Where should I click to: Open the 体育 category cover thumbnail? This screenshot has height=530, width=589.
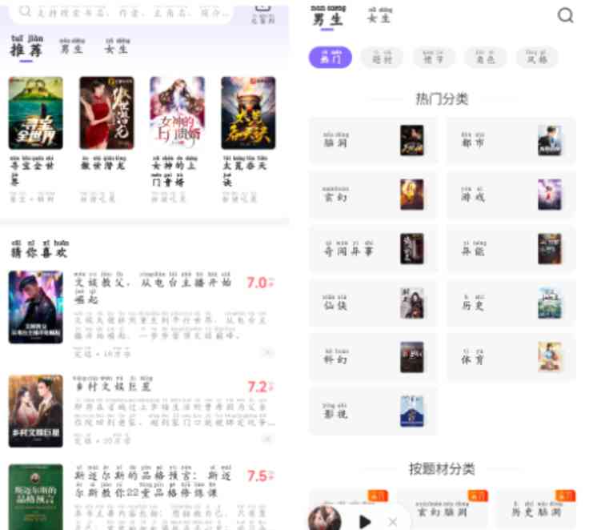pyautogui.click(x=549, y=357)
